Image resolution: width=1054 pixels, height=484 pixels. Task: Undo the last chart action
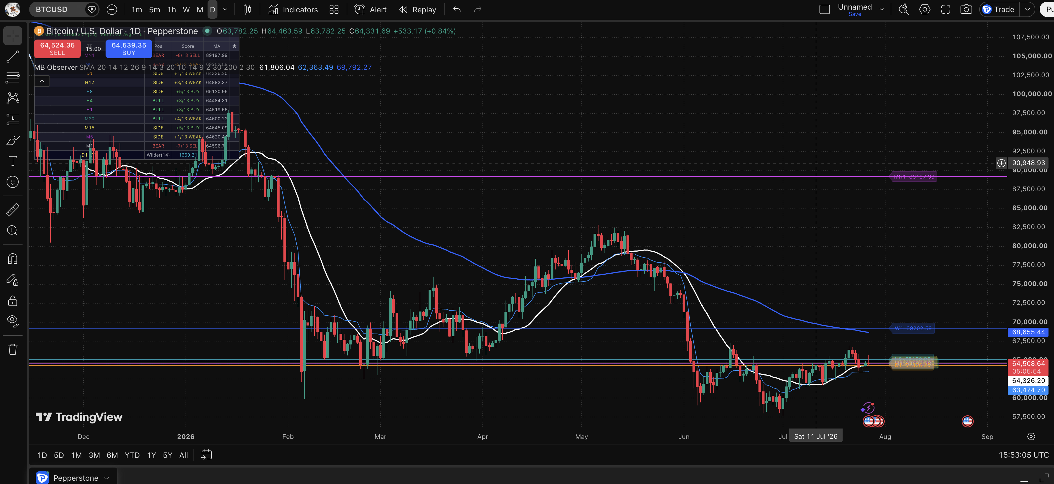coord(457,9)
